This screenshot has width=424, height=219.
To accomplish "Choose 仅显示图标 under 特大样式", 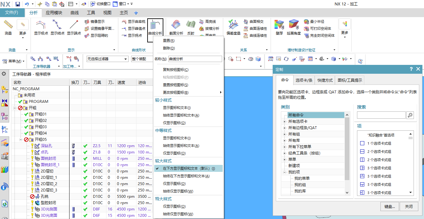I will (188, 206).
